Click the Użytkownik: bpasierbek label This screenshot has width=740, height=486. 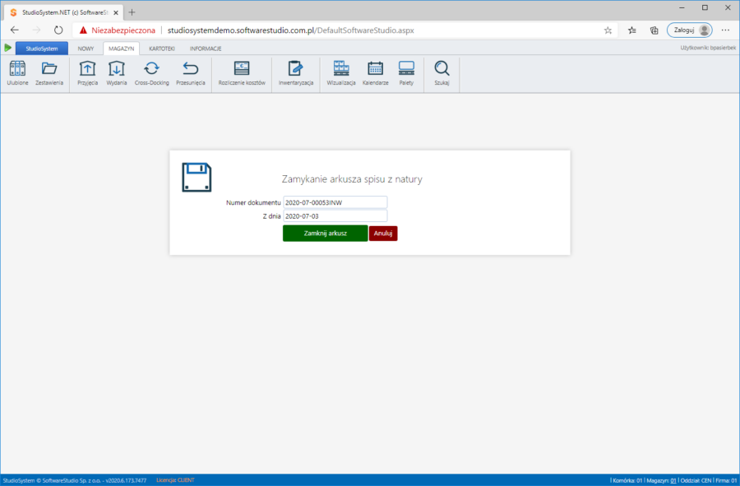coord(708,48)
